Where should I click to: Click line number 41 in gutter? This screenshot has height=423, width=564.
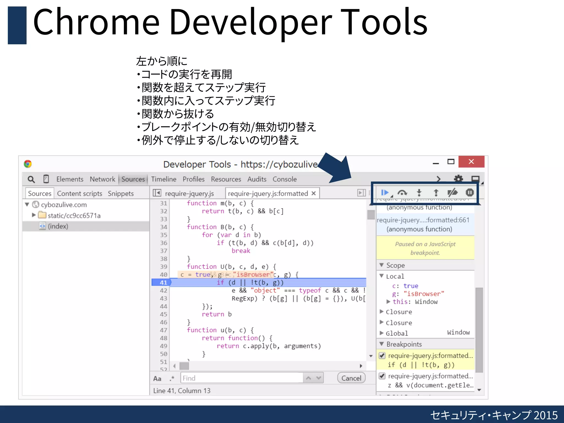tap(164, 283)
